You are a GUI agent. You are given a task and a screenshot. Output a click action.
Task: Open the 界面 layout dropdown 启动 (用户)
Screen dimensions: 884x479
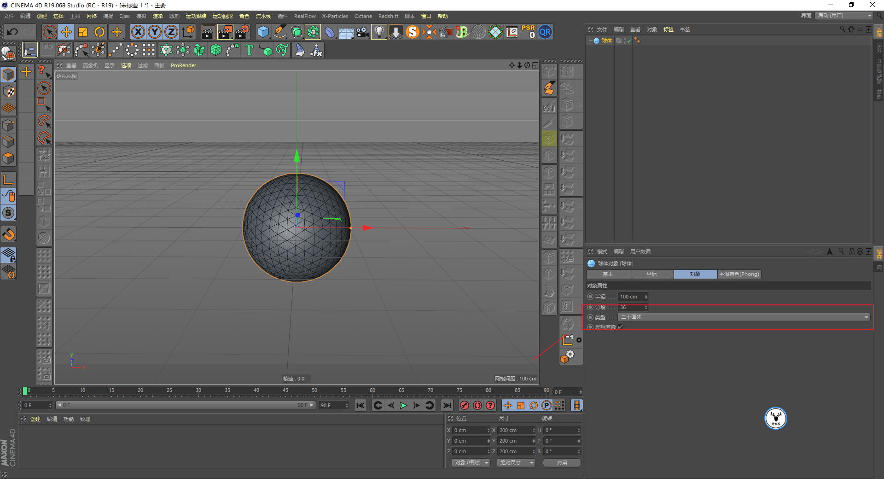coord(844,15)
